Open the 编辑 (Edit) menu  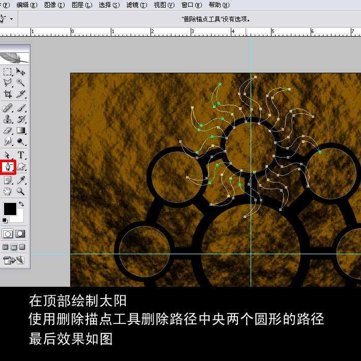pyautogui.click(x=27, y=5)
